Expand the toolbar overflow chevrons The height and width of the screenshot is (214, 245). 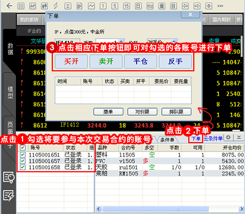[x=220, y=6]
